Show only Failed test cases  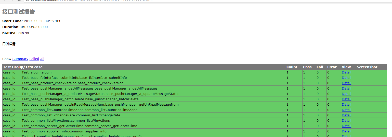(x=34, y=59)
